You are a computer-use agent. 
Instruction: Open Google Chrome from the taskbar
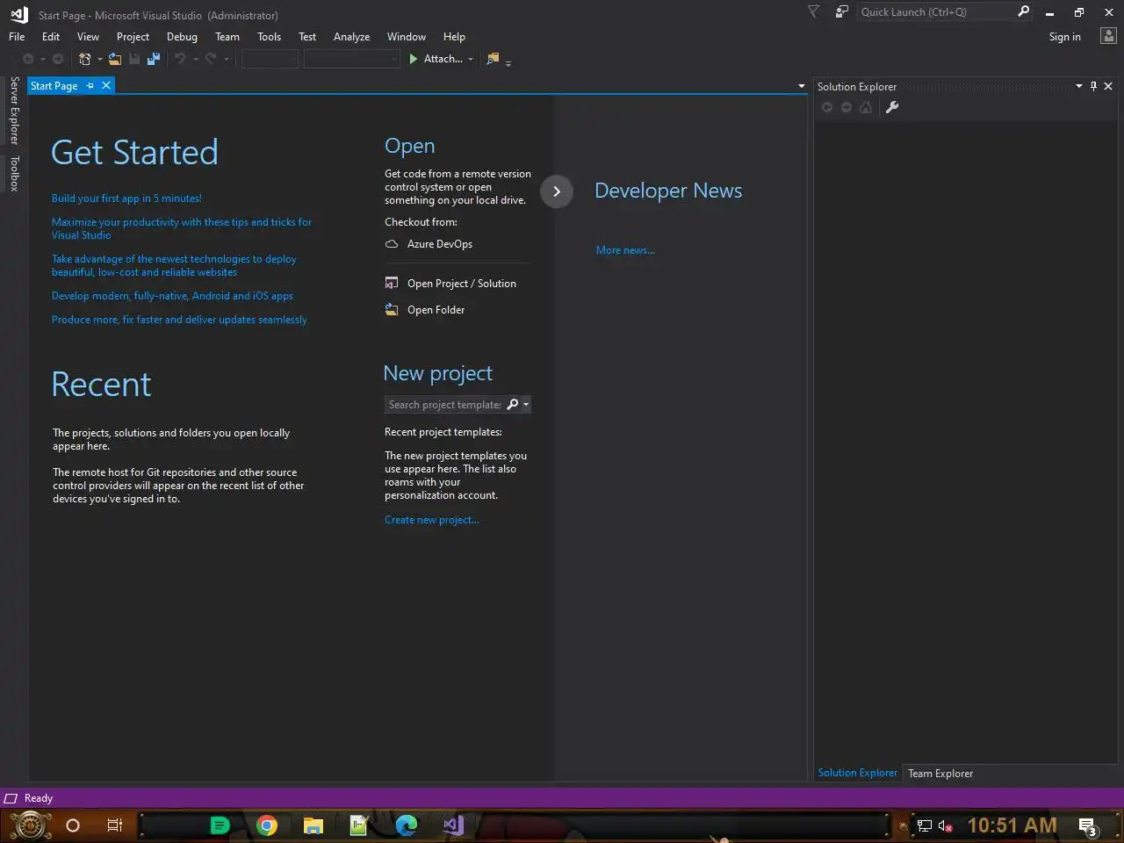(x=267, y=825)
